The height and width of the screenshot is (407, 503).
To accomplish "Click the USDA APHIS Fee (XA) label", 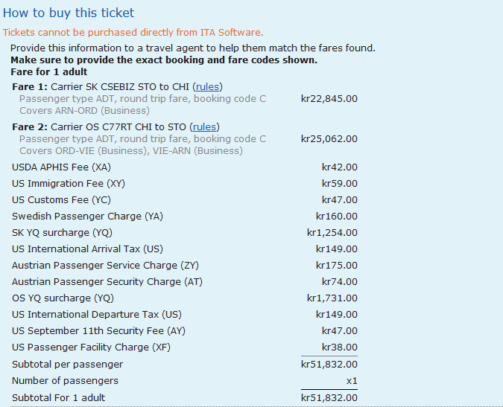I will 61,167.
